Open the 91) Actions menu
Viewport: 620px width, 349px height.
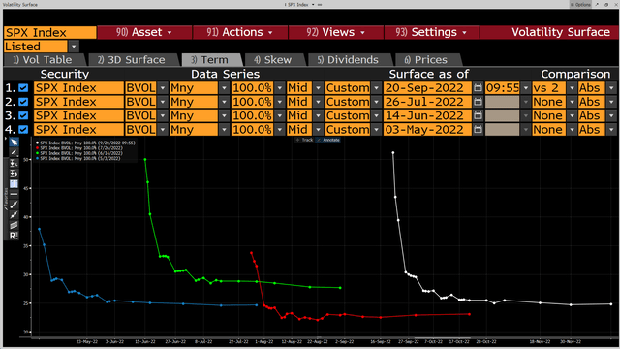pyautogui.click(x=240, y=32)
